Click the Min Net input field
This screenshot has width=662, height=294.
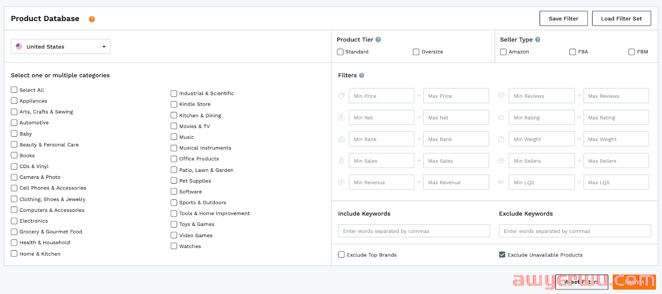(381, 117)
